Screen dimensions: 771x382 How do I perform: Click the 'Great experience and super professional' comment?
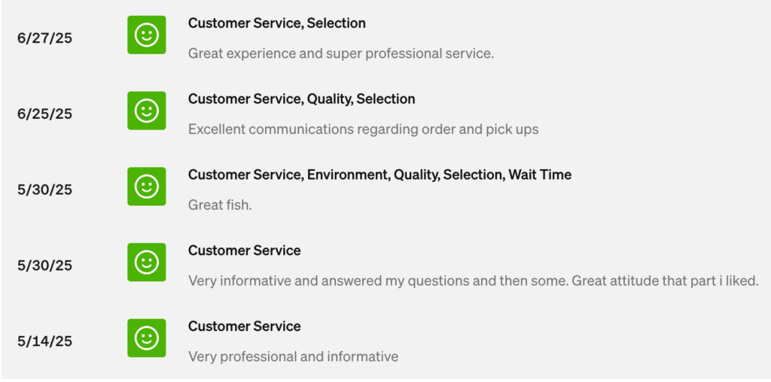click(340, 53)
